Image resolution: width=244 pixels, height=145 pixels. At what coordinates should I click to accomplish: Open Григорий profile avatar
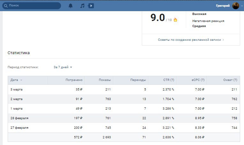click(236, 6)
